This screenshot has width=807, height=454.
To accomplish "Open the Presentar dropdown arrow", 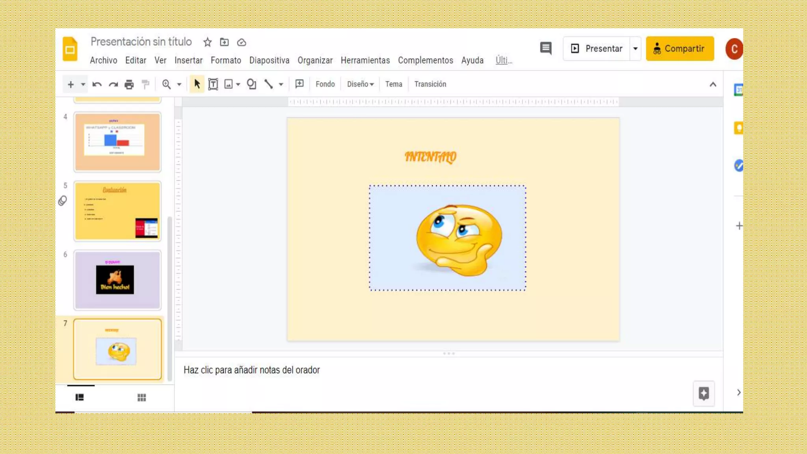I will 635,48.
